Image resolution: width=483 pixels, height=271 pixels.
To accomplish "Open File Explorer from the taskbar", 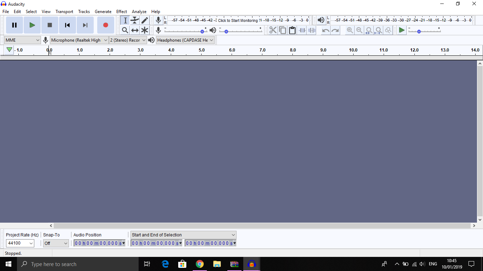I will pyautogui.click(x=217, y=264).
